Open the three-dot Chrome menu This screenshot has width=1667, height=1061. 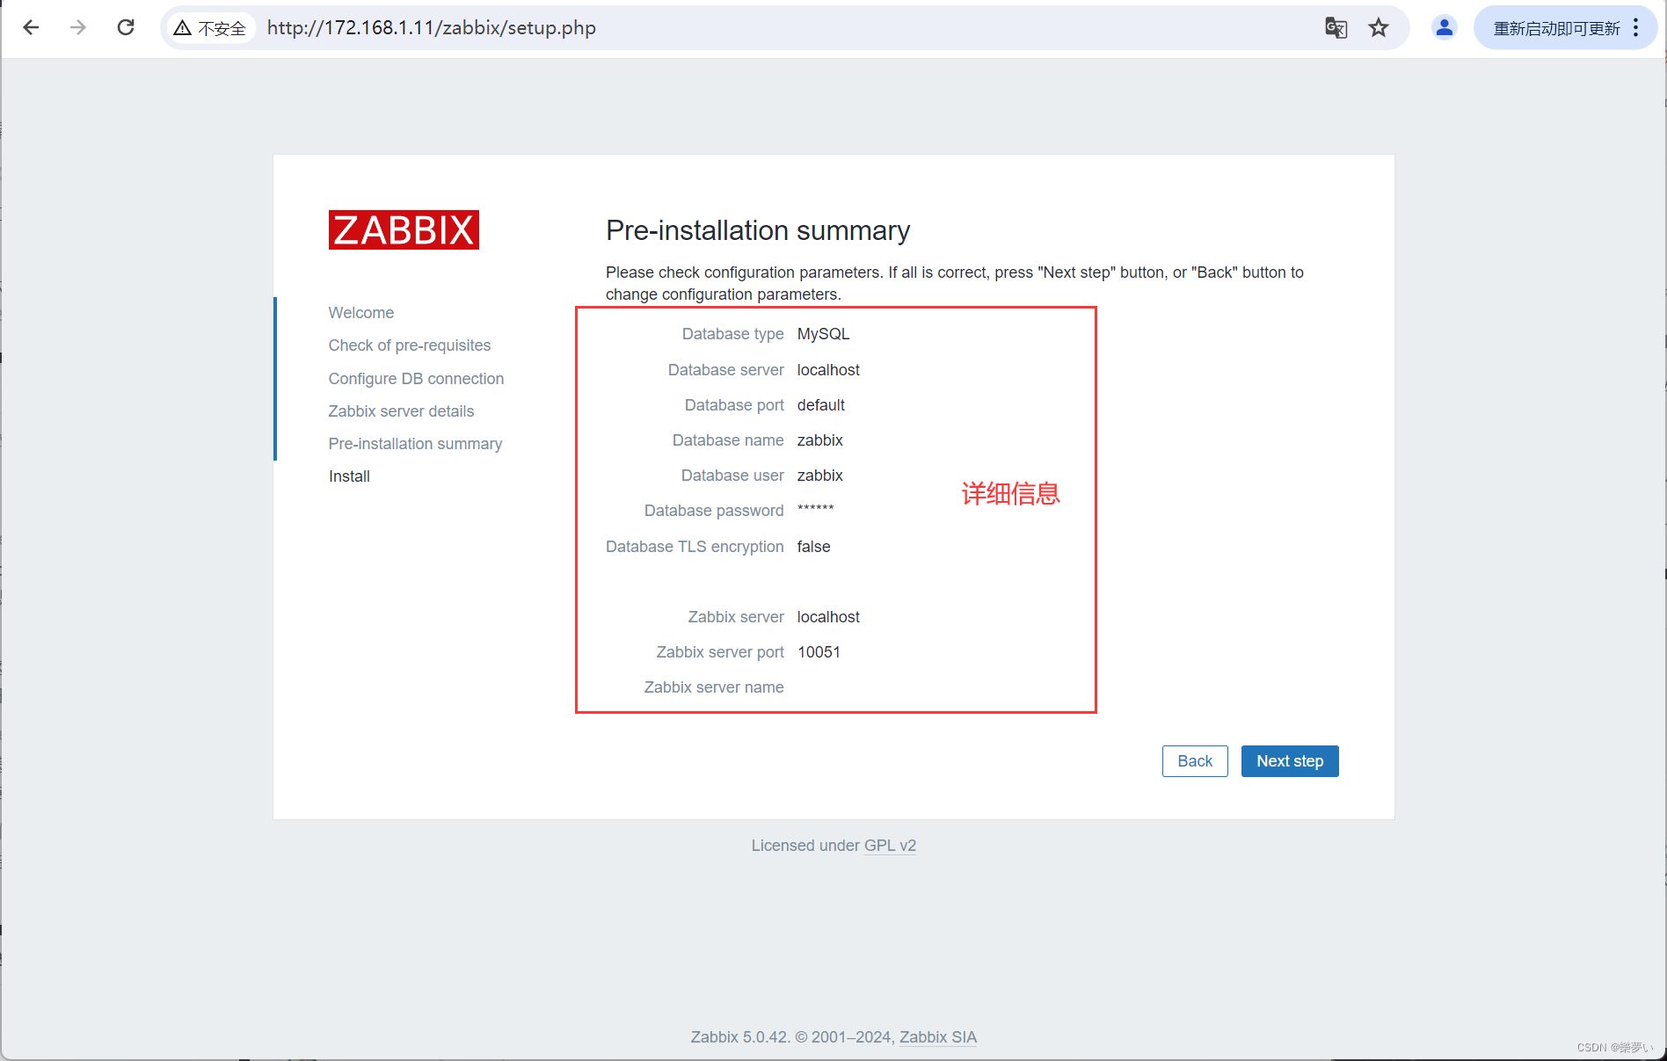(1636, 27)
